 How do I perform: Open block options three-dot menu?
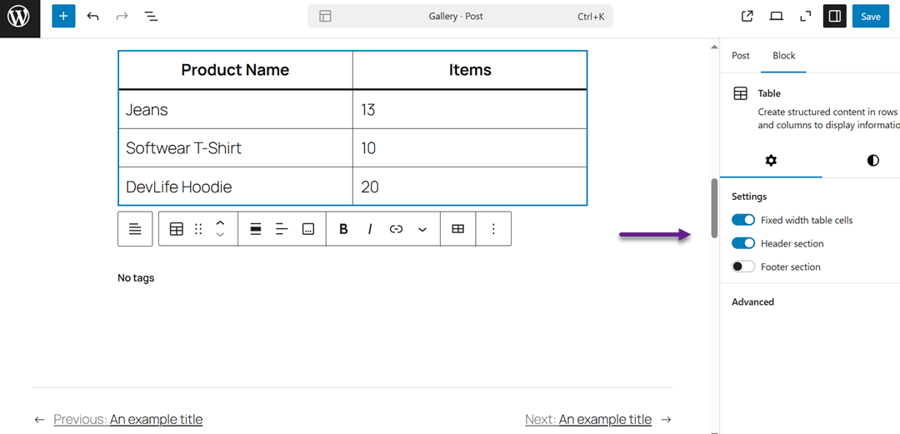click(x=493, y=229)
